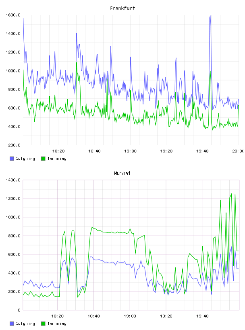Click the green Incoming swatch under Mumbai chart
245x330 pixels.
(43, 324)
